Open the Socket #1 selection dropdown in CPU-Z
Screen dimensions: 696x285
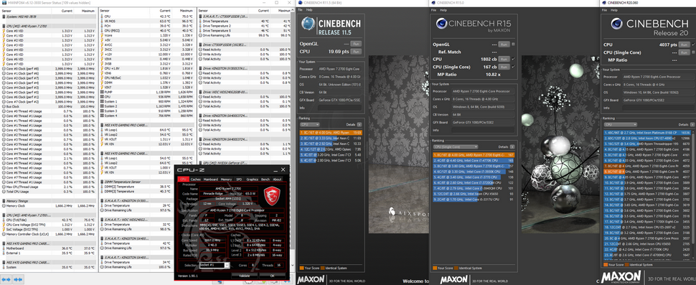tap(215, 265)
